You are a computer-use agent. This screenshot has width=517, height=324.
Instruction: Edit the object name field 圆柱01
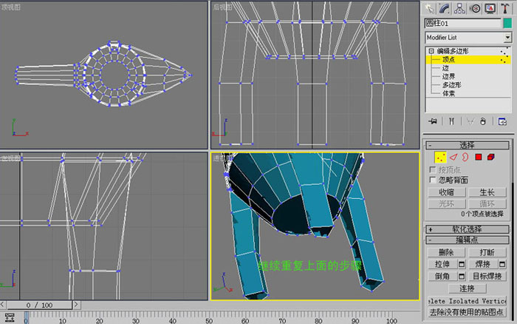point(462,23)
